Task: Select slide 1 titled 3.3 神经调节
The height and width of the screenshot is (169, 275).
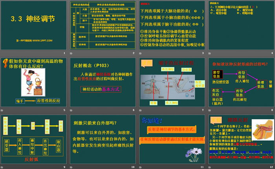Action: (x=34, y=25)
